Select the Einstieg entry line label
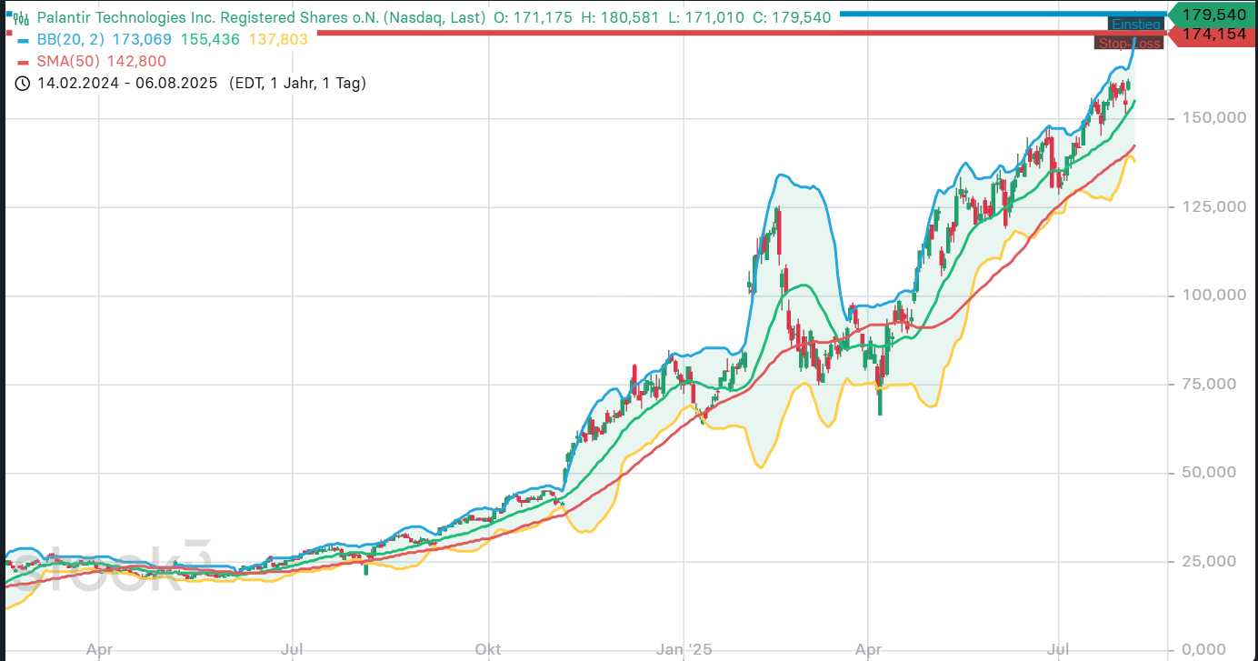The width and height of the screenshot is (1258, 661). 1135,25
